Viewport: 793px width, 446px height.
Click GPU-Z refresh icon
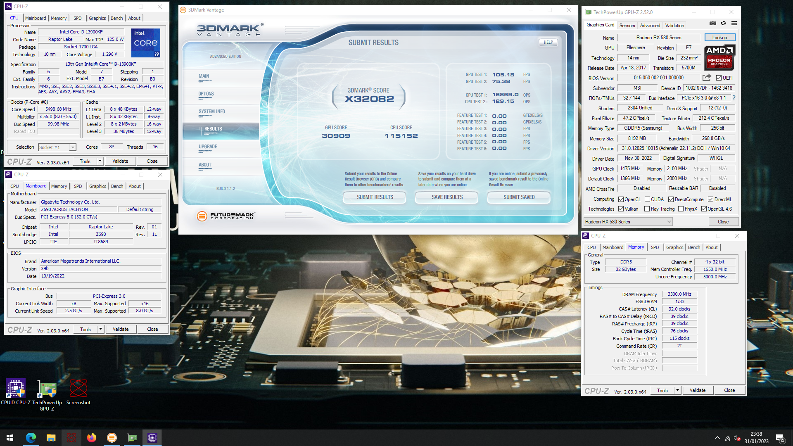[723, 24]
